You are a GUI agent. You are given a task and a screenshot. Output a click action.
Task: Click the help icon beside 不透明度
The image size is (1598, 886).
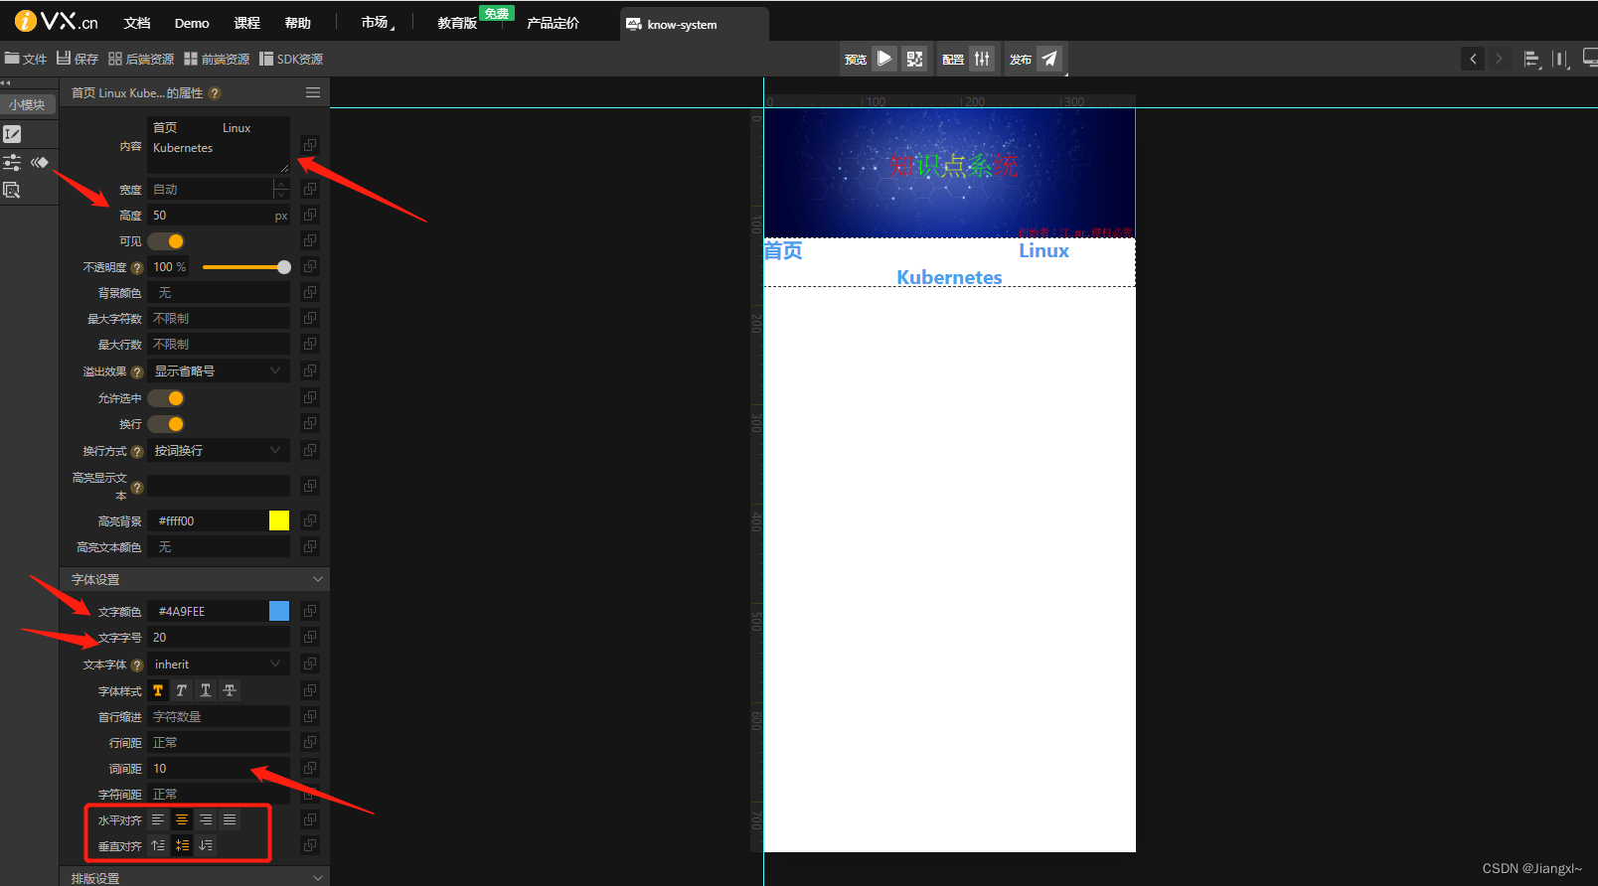[x=137, y=267]
